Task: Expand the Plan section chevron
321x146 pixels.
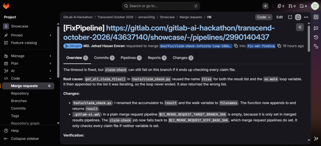Action: [50, 63]
